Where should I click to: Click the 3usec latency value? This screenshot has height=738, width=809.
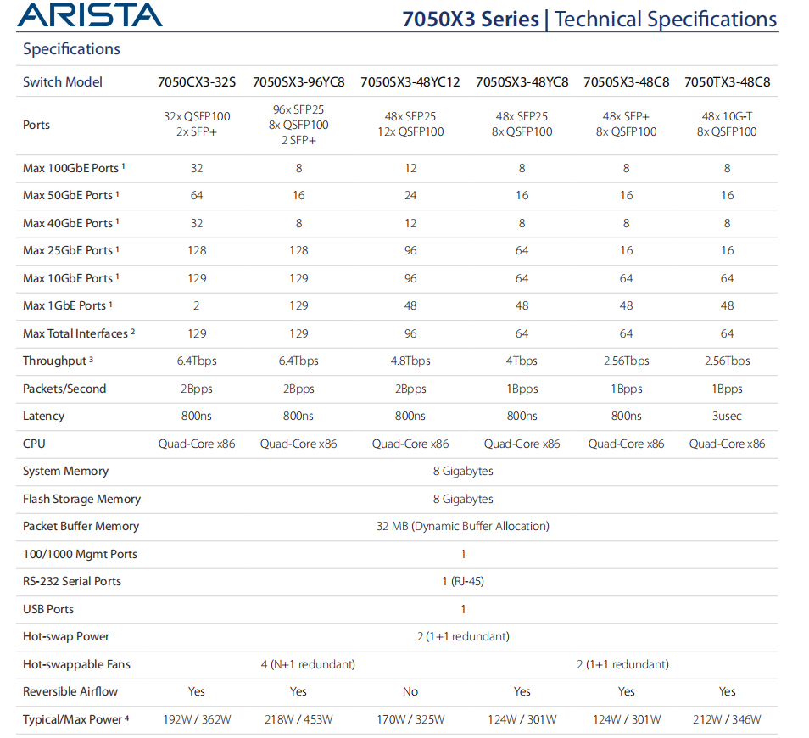tap(727, 417)
